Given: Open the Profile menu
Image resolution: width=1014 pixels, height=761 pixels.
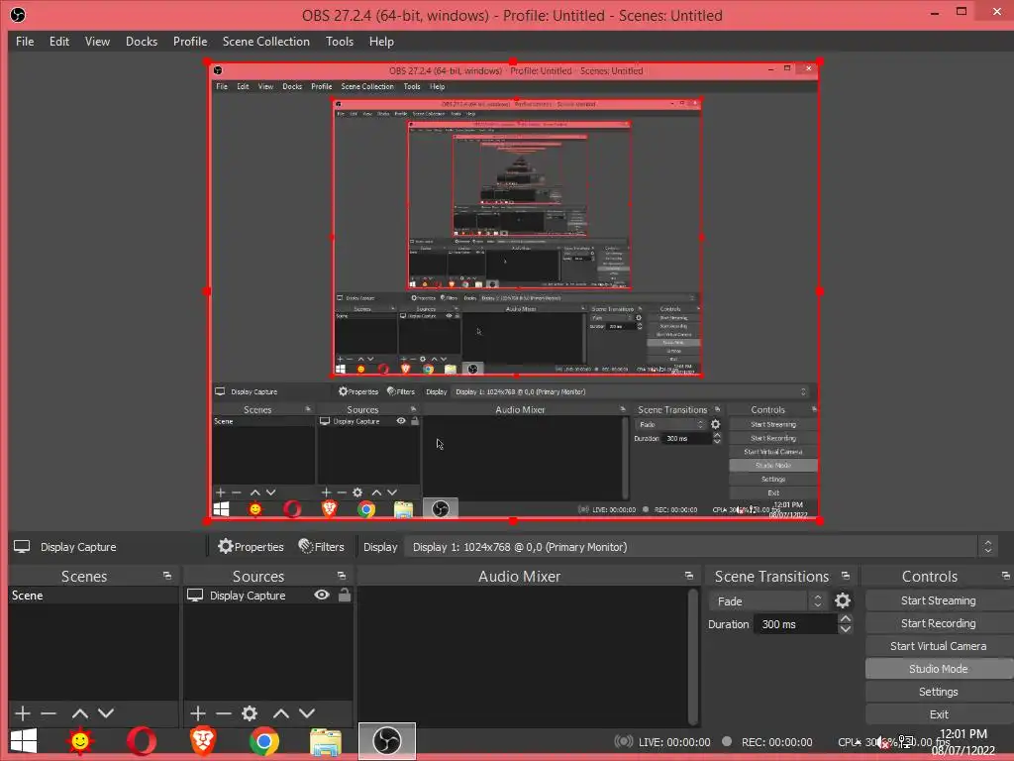Looking at the screenshot, I should click(x=190, y=42).
